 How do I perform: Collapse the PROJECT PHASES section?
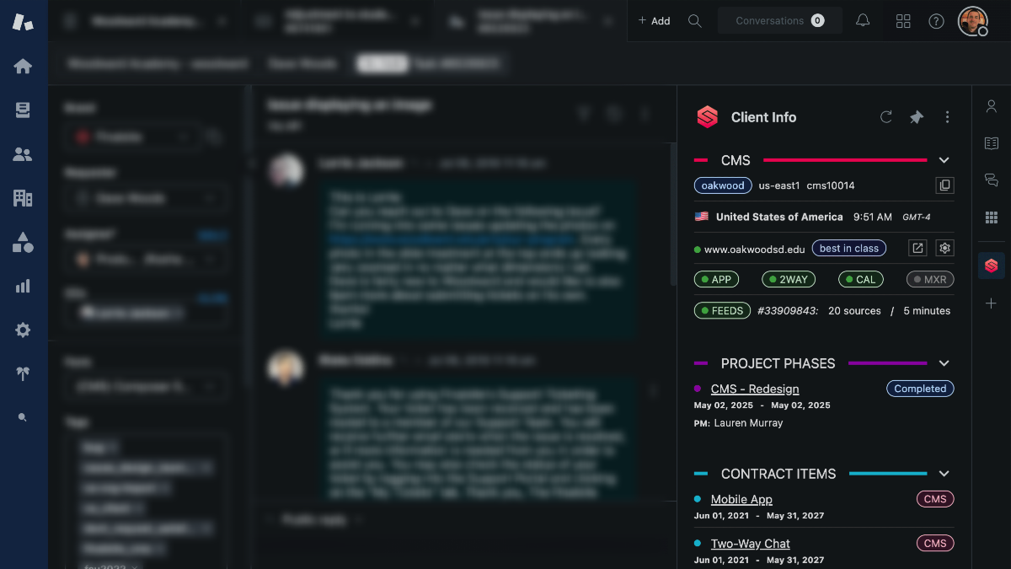point(944,363)
